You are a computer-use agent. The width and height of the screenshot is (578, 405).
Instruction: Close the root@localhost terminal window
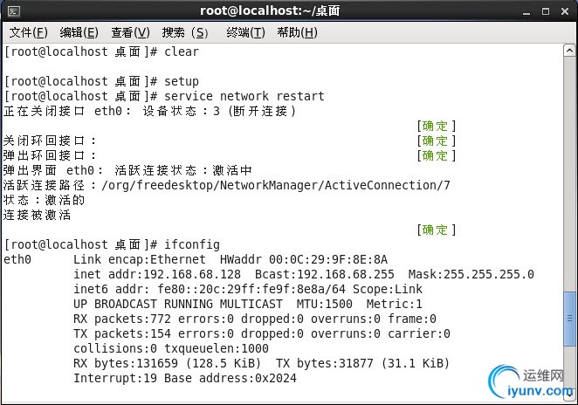click(x=563, y=10)
